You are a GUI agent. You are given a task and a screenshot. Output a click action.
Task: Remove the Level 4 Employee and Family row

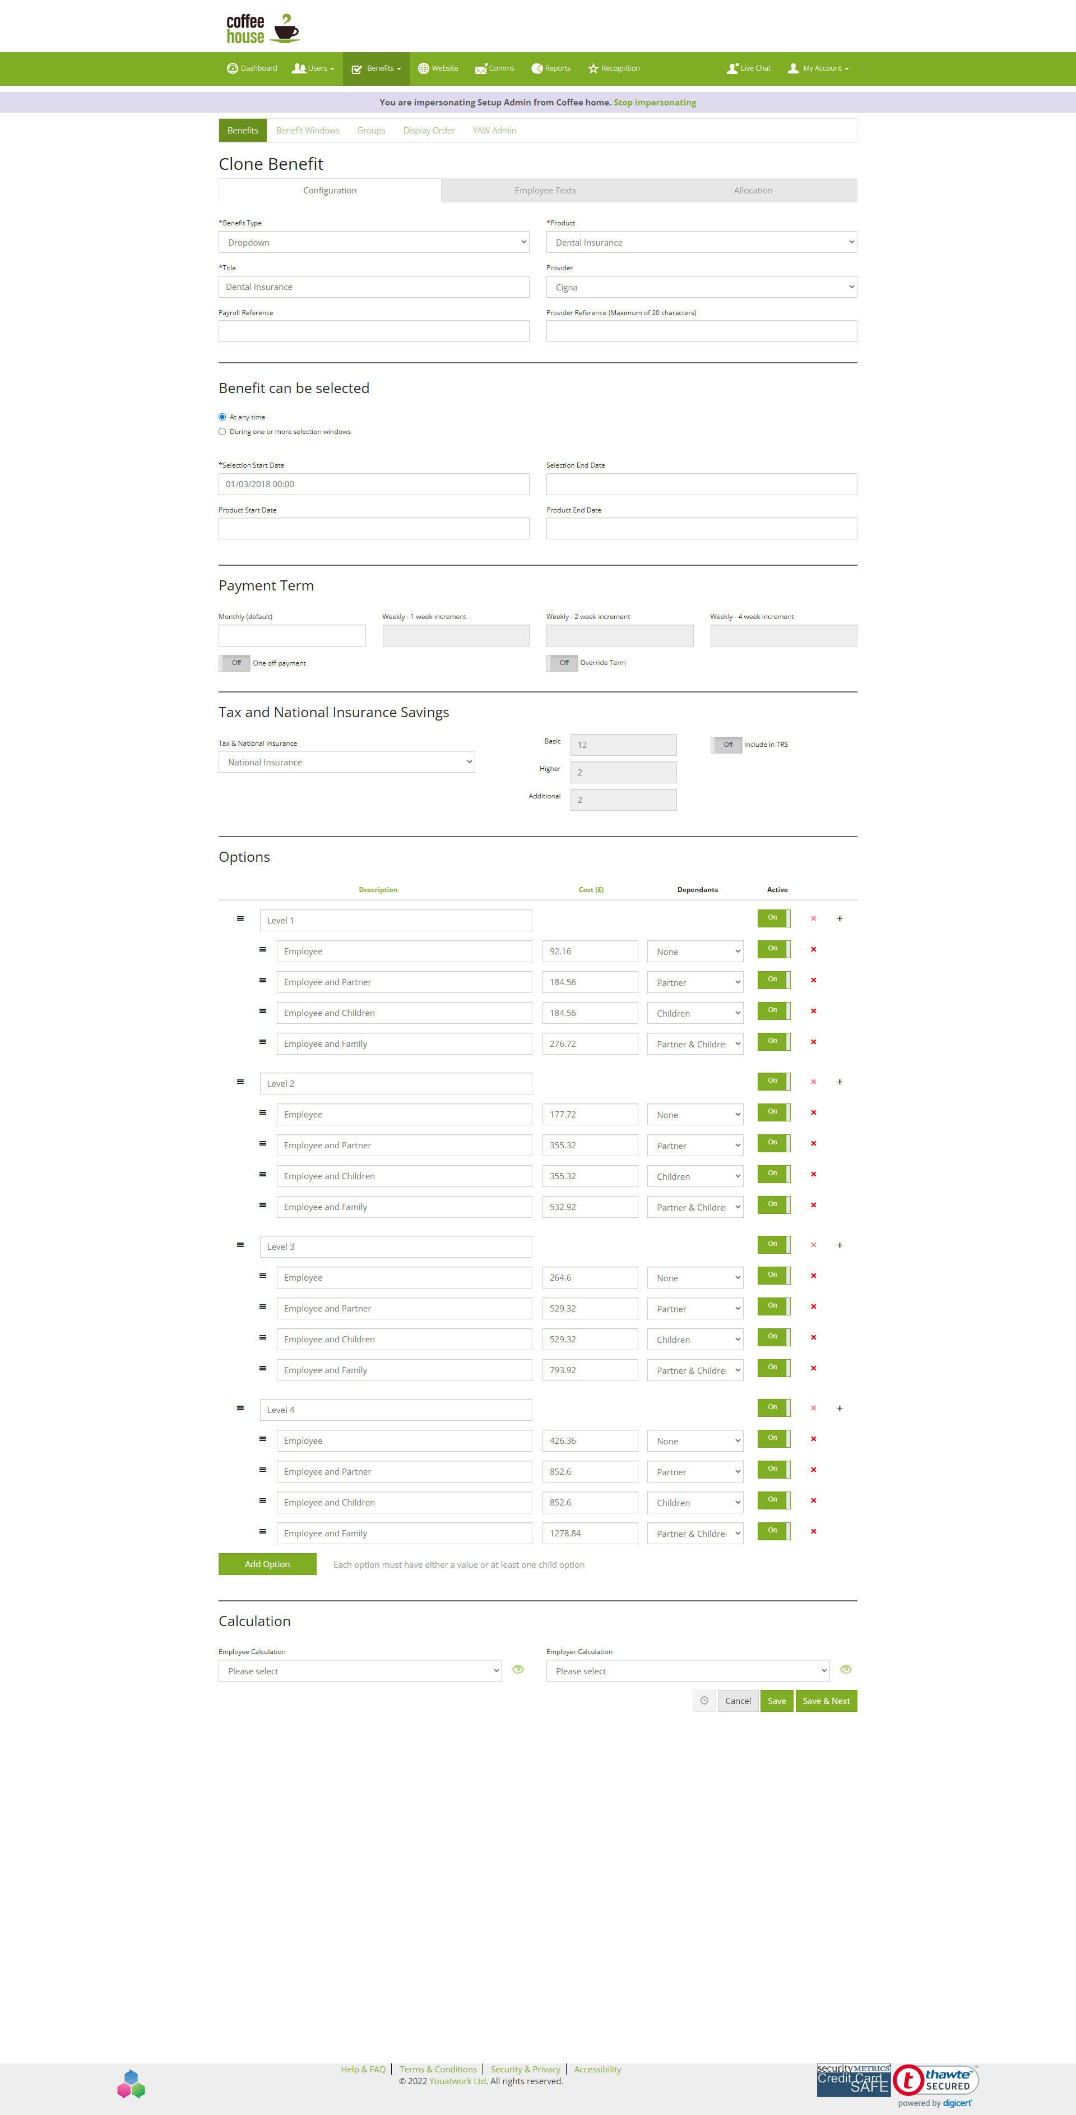[813, 1531]
